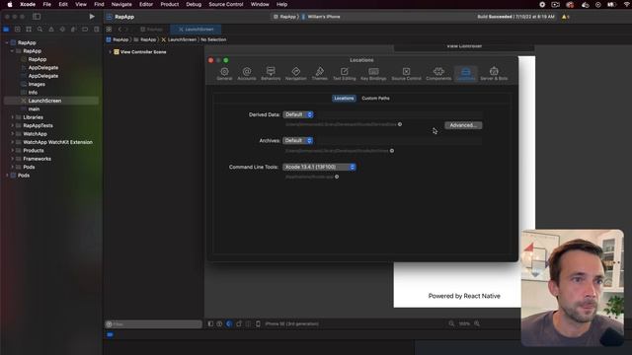Image resolution: width=632 pixels, height=355 pixels.
Task: Open Source Control preferences pane
Action: click(x=406, y=74)
